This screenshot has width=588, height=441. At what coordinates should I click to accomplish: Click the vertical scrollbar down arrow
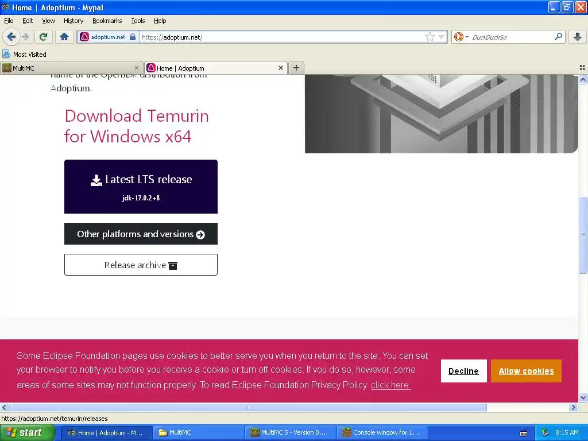[x=583, y=397]
